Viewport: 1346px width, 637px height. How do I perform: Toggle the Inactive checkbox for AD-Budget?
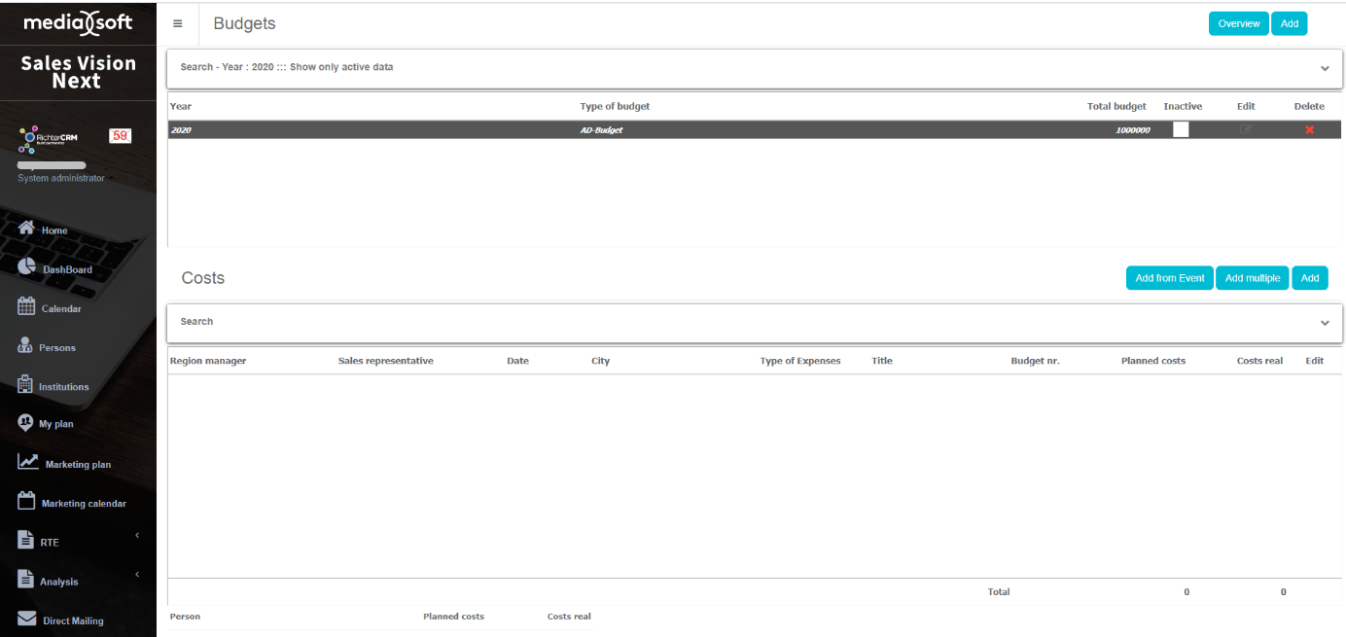1181,129
